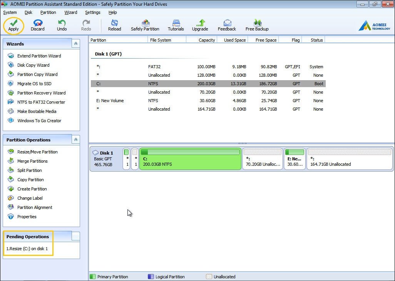Select the C: NTFS partition row

pyautogui.click(x=208, y=84)
